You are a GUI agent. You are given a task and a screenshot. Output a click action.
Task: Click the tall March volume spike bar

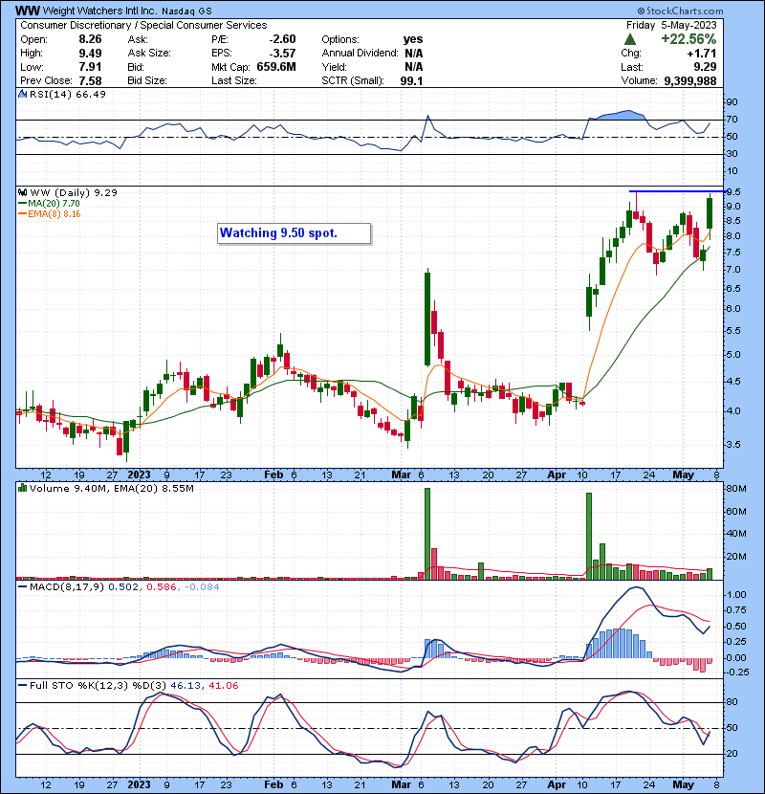[x=427, y=533]
